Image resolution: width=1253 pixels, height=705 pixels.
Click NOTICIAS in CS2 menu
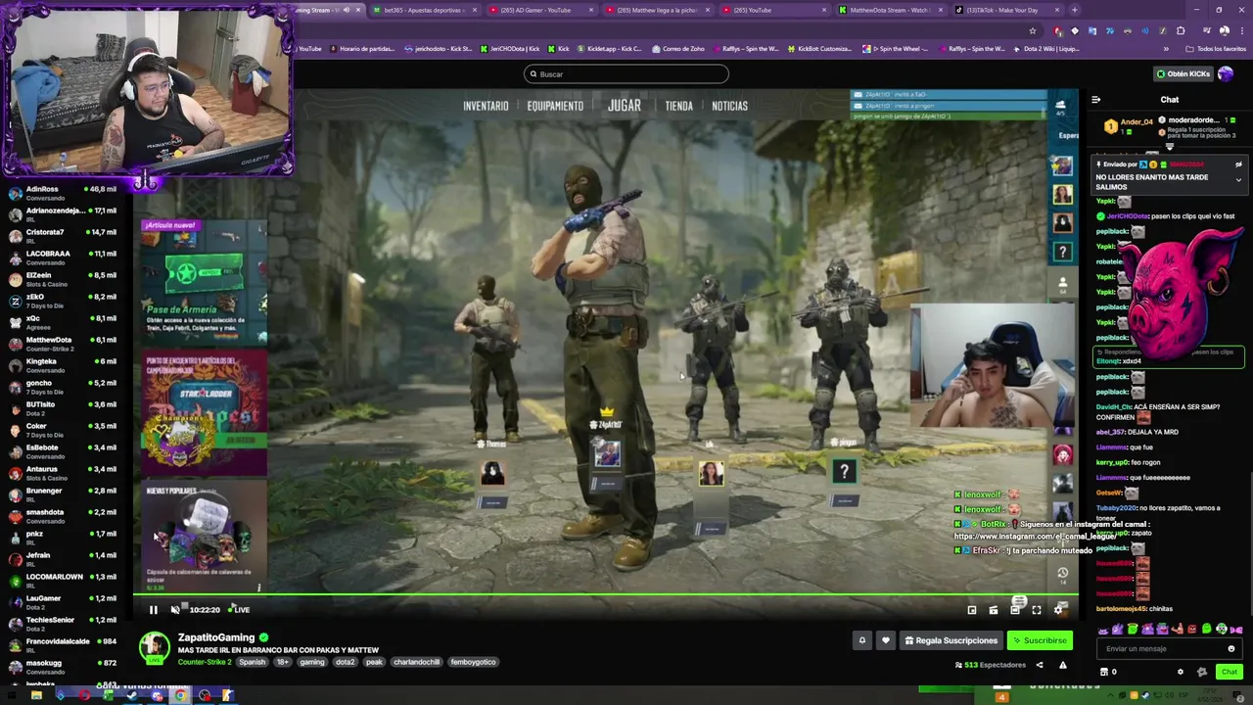pos(729,106)
